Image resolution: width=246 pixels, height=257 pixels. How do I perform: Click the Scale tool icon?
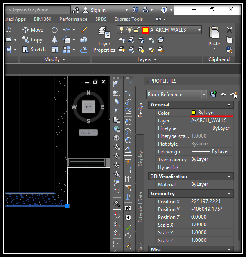pos(54,50)
